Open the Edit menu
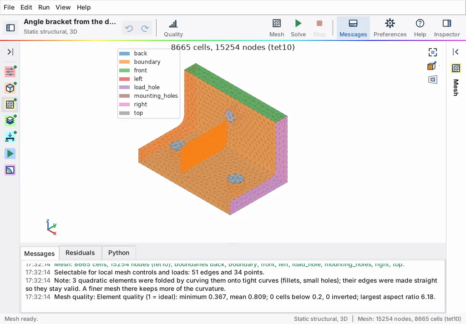This screenshot has width=466, height=324. pyautogui.click(x=26, y=7)
